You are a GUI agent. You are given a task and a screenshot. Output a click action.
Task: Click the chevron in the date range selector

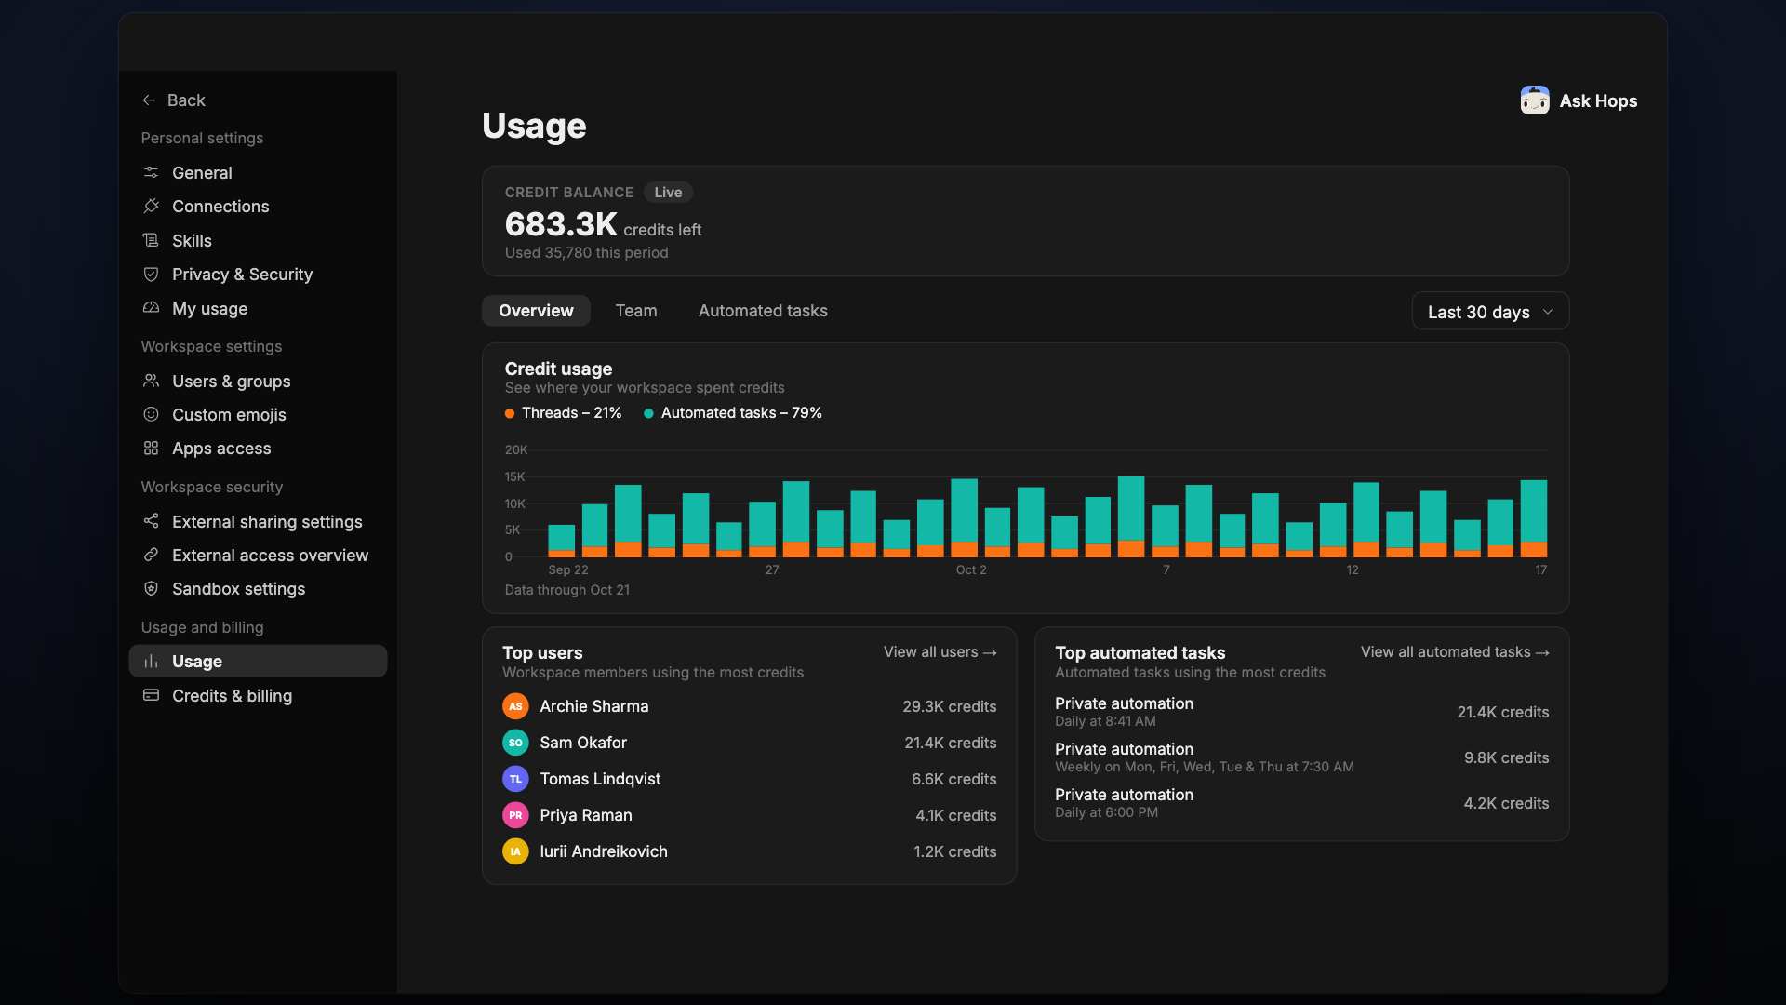(1548, 312)
